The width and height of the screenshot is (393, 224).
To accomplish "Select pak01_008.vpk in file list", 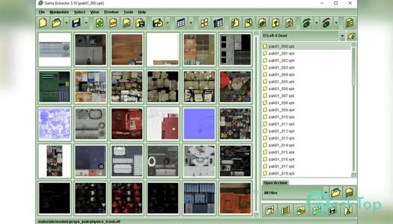I will point(307,102).
